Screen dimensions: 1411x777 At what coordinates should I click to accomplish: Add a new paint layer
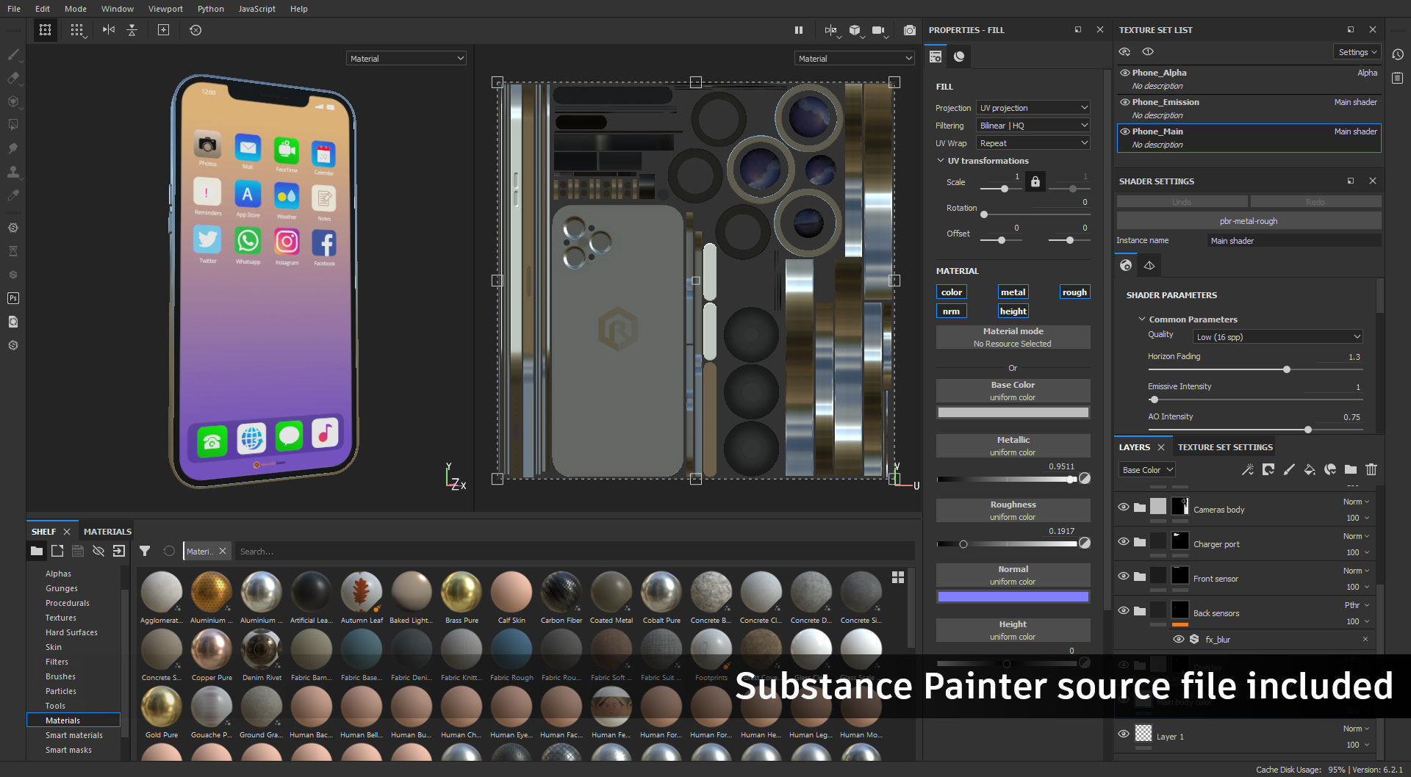(x=1289, y=469)
